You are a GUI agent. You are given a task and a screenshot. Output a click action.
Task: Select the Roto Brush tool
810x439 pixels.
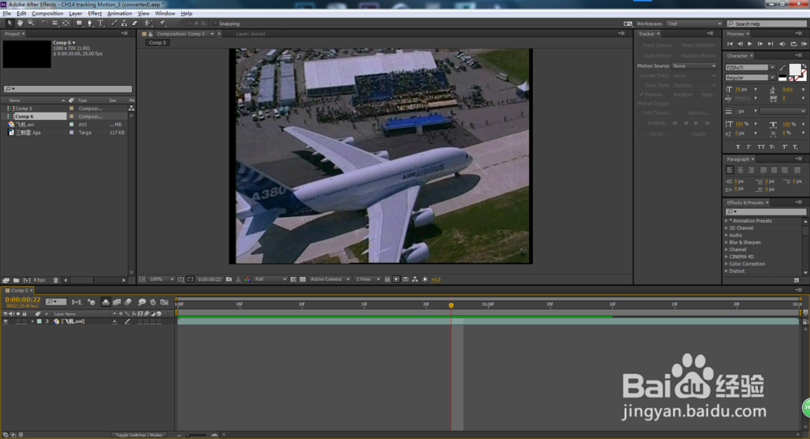click(x=149, y=23)
